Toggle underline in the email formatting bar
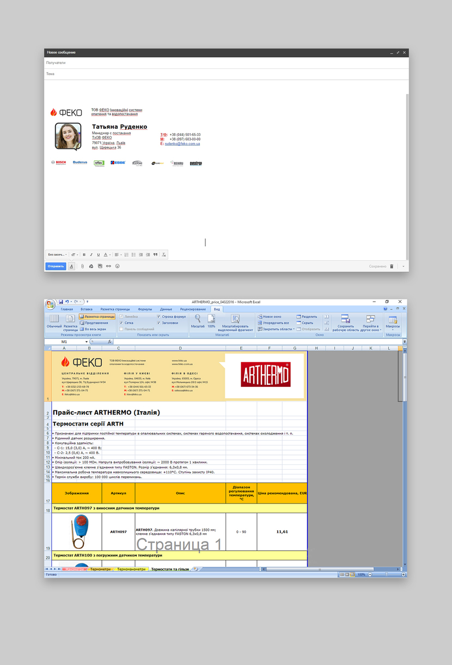This screenshot has width=452, height=665. click(x=99, y=255)
